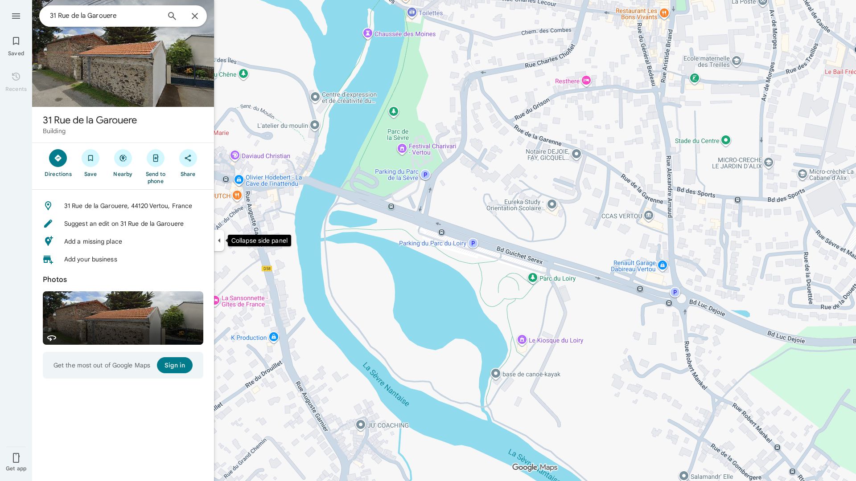Clear the search box with the X
Screen dimensions: 856x481
click(195, 16)
